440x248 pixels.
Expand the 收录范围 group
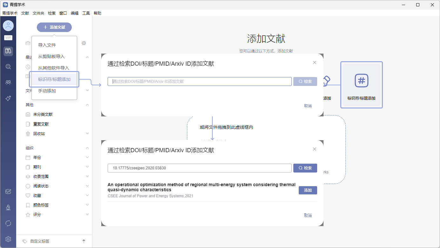click(87, 176)
